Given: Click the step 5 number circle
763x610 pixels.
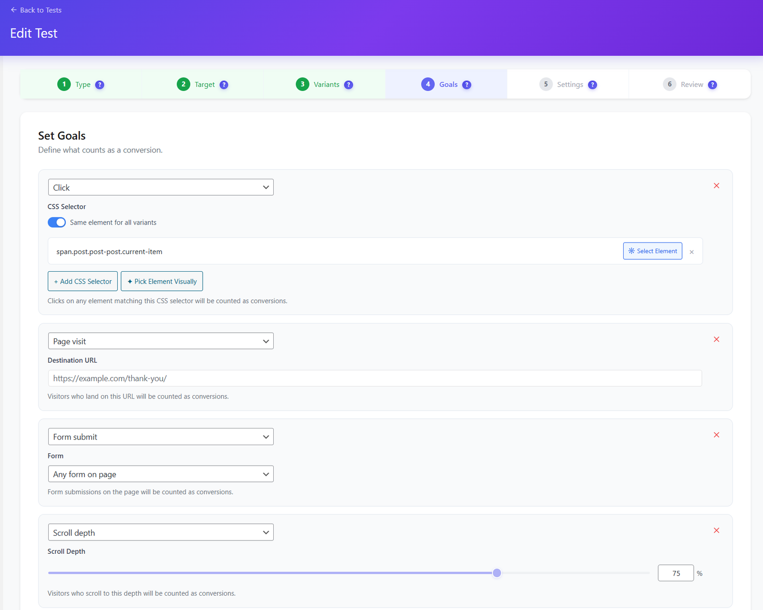Looking at the screenshot, I should click(x=546, y=84).
